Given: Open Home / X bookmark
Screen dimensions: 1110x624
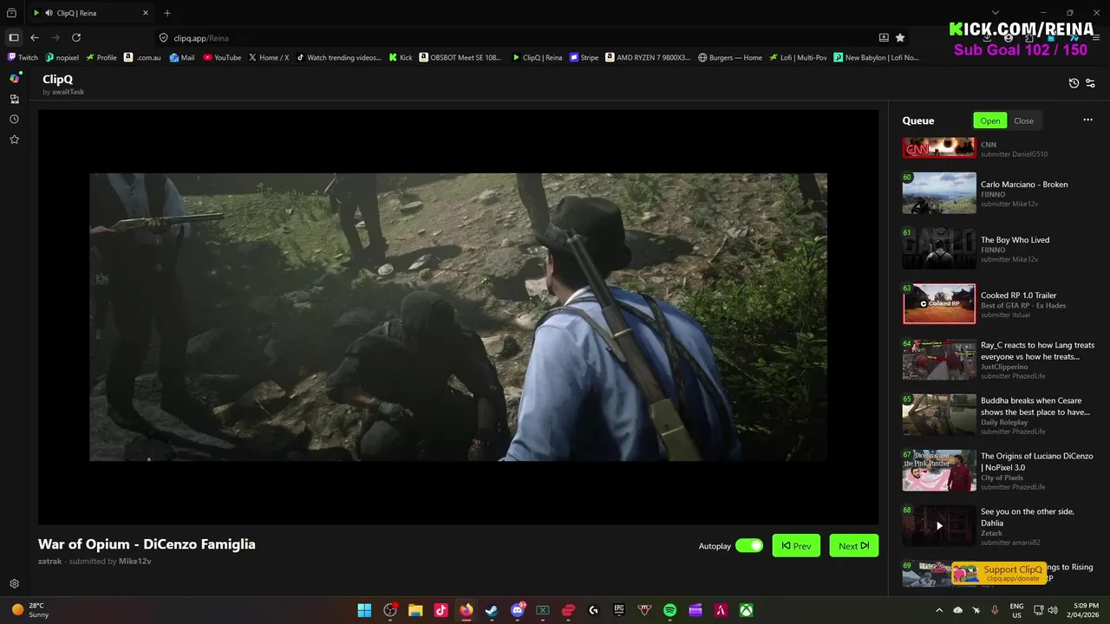Looking at the screenshot, I should click(269, 58).
